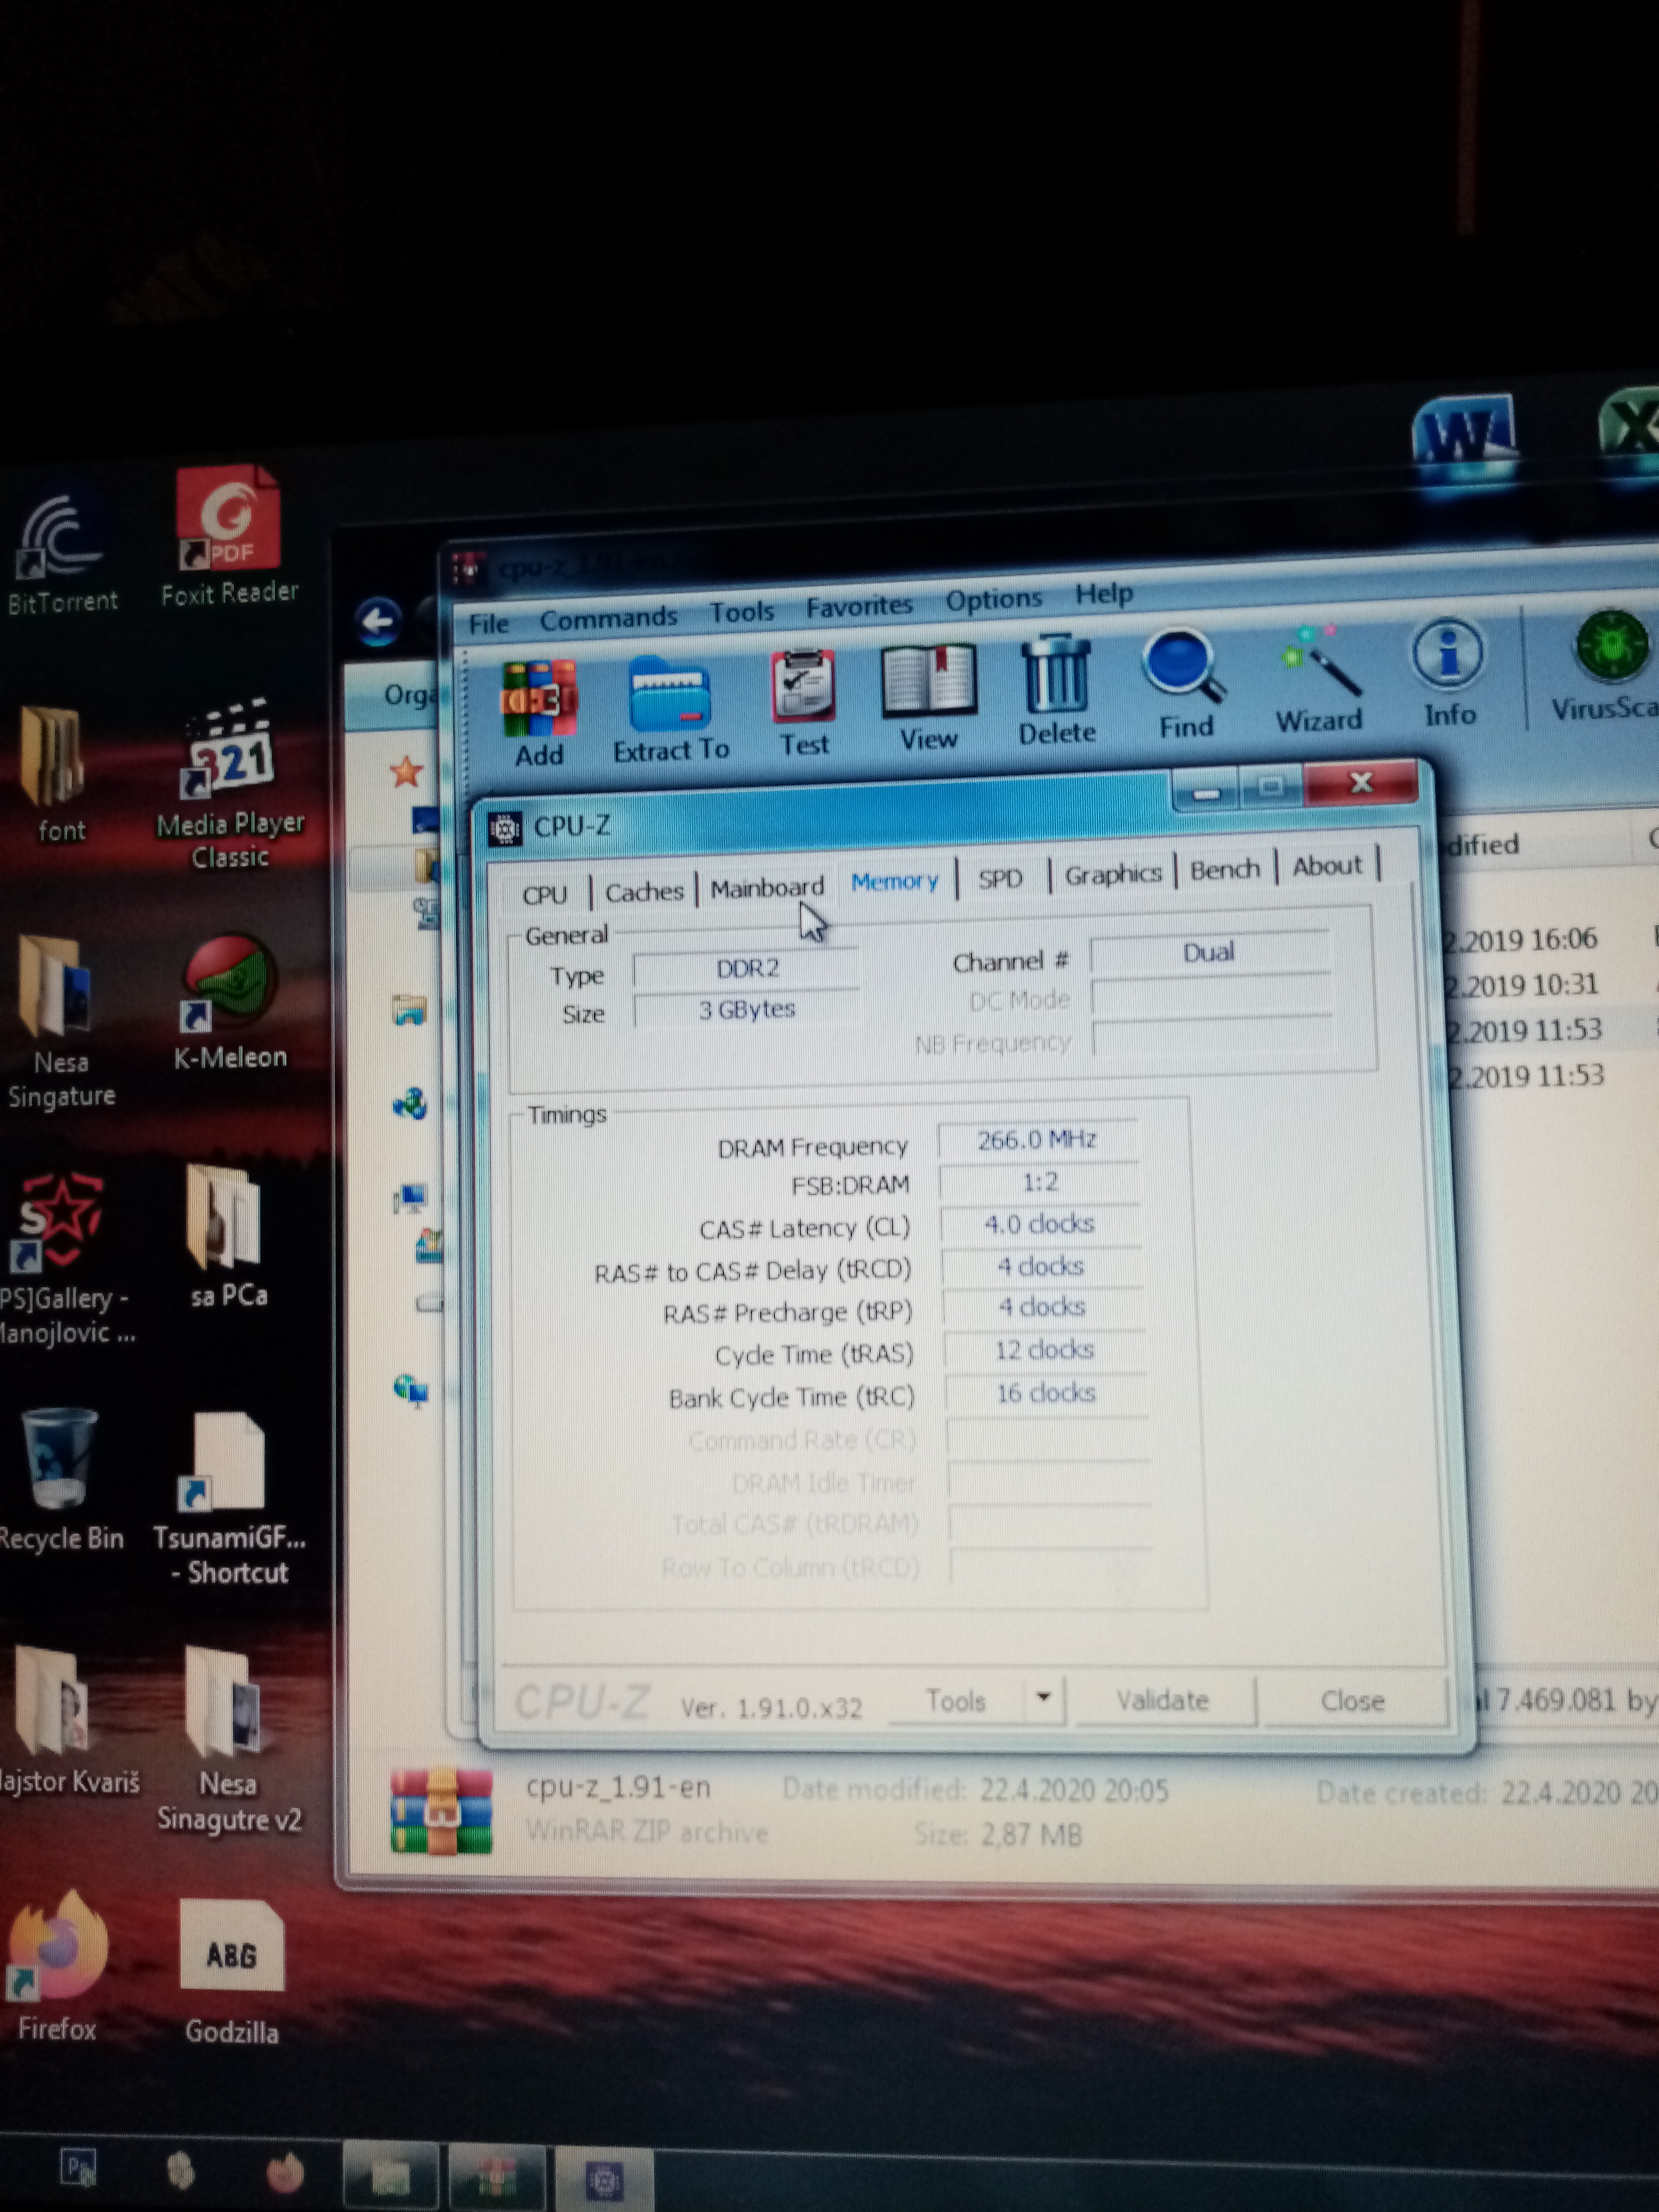Click the Favorites star in Explorer sidebar
1659x2212 pixels.
pyautogui.click(x=406, y=772)
